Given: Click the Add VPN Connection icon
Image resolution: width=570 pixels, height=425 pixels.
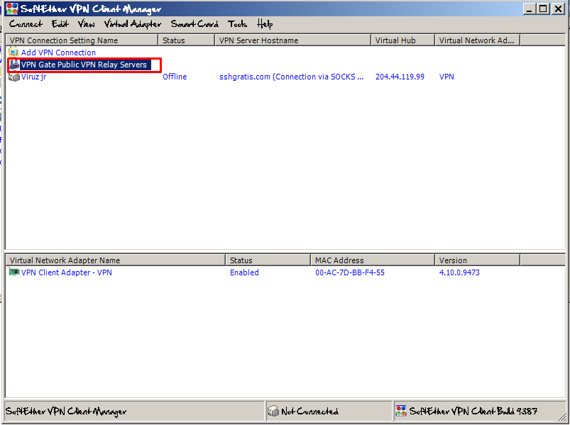Looking at the screenshot, I should [x=13, y=52].
